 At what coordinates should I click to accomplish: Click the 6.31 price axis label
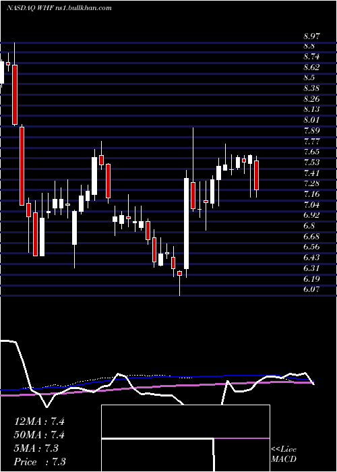coord(311,268)
